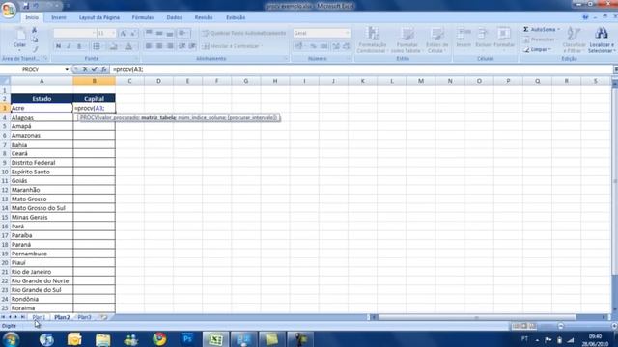Open the Revisão ribbon tab
Screen dimensions: 618x347
click(204, 17)
